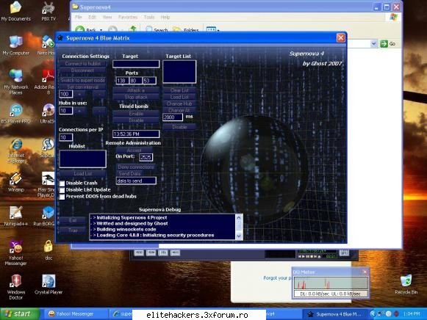Open the Favorites menu in Explorer
This screenshot has width=427, height=320.
pos(128,17)
